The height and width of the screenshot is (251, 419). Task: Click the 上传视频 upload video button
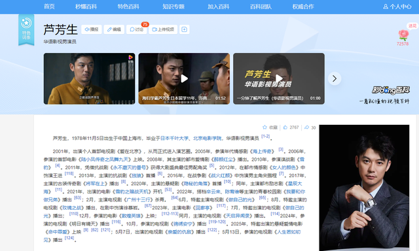click(163, 29)
